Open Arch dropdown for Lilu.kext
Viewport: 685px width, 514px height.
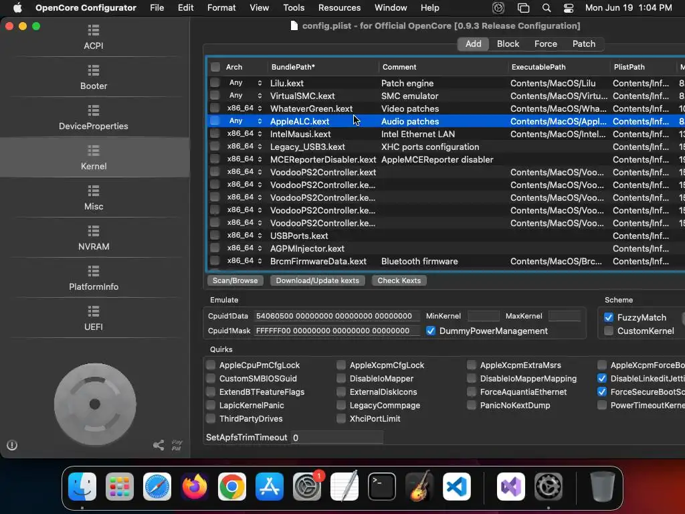pos(245,82)
